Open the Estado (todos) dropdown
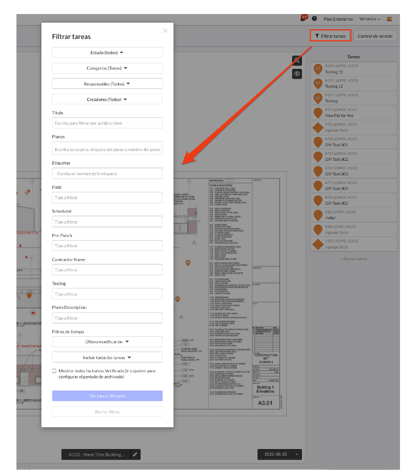 tap(107, 52)
